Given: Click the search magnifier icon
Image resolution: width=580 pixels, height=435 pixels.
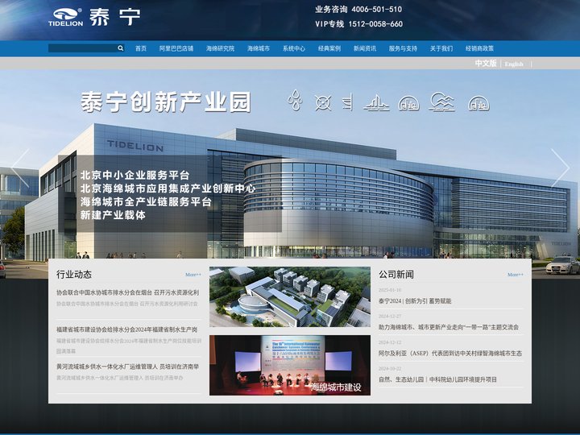Looking at the screenshot, I should 121,48.
